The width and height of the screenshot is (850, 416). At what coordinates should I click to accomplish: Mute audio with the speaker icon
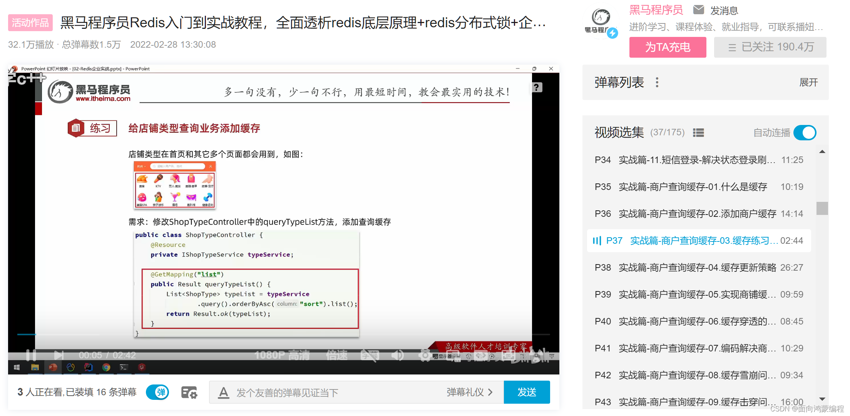tap(398, 355)
